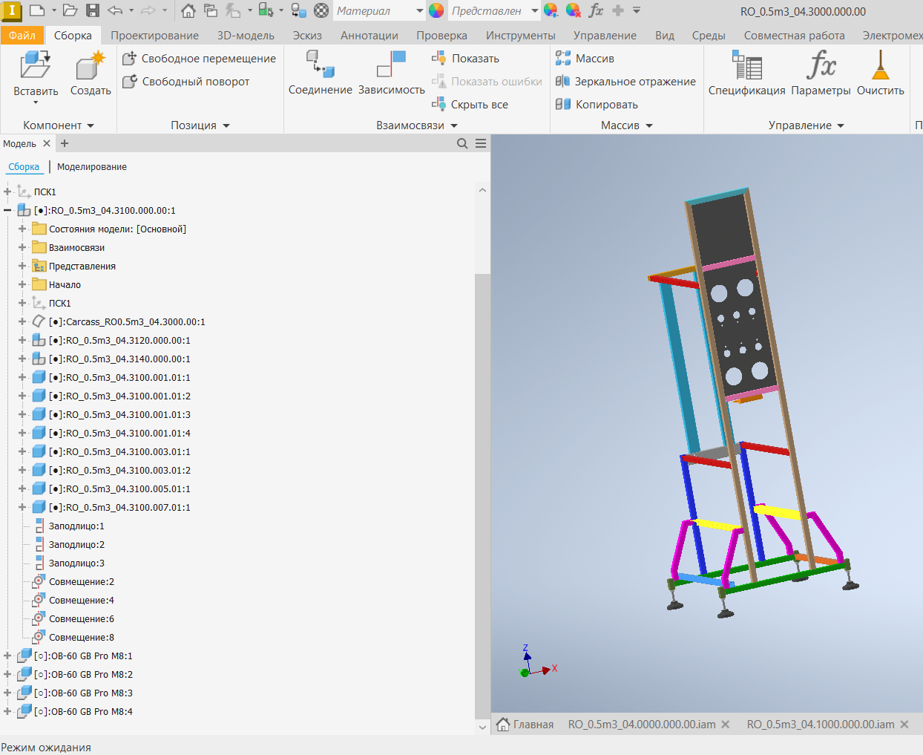Click the XYZ axis indicator in viewport

tap(536, 661)
